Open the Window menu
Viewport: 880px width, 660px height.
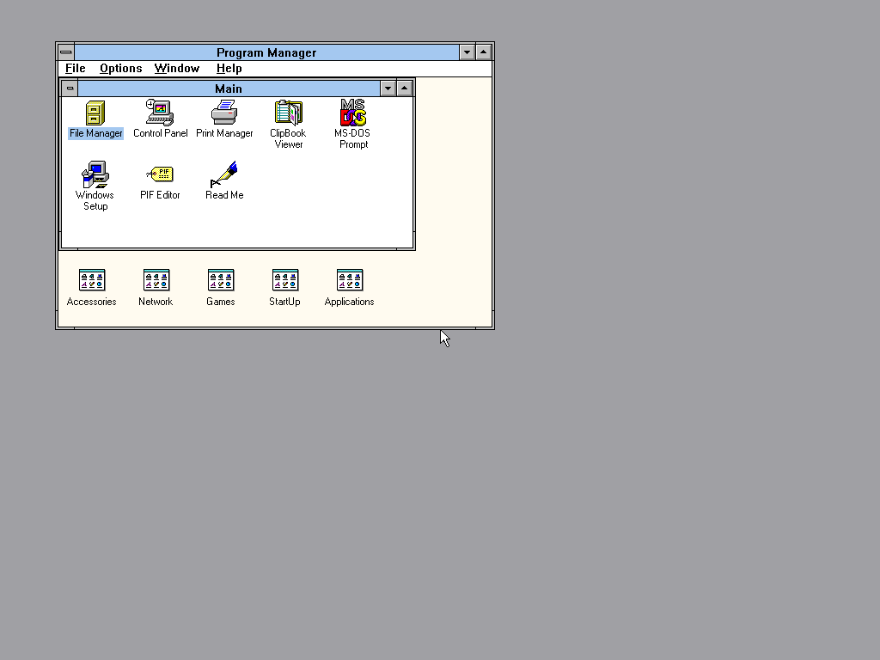(x=177, y=69)
